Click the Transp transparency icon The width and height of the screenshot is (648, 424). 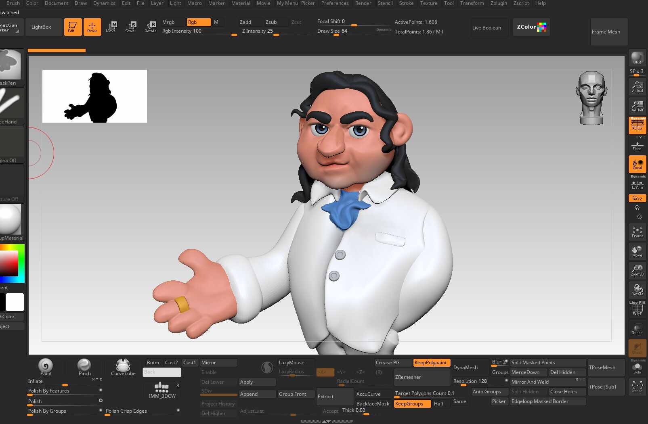[x=637, y=328]
